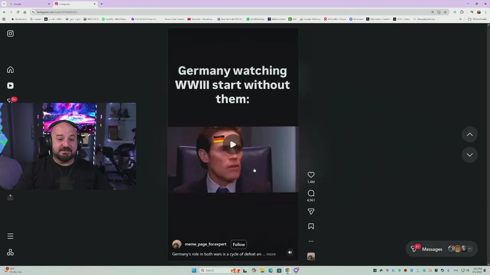Click the browser forward arrow

pyautogui.click(x=11, y=12)
